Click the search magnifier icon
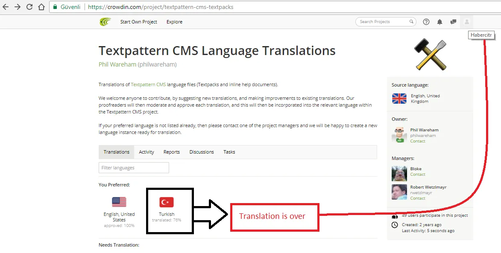The width and height of the screenshot is (501, 253). point(411,22)
